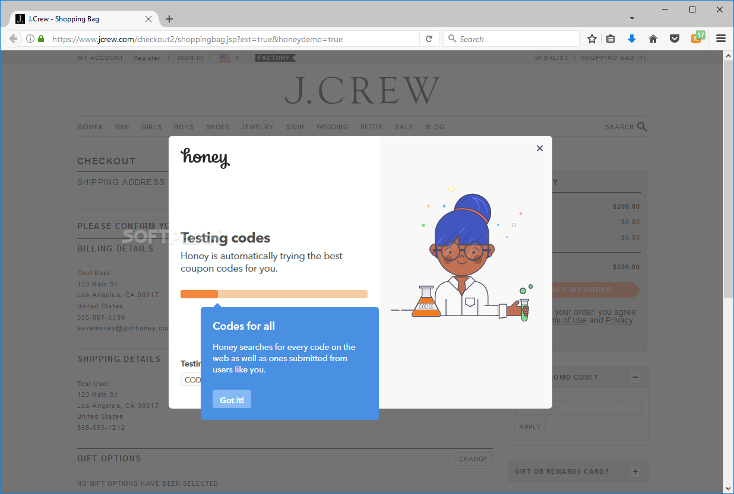This screenshot has width=734, height=494.
Task: Select the US flag country selector
Action: 225,58
